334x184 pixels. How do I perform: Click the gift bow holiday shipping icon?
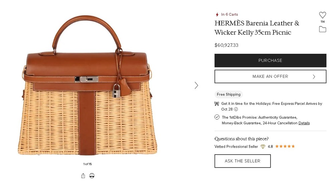pos(217,104)
